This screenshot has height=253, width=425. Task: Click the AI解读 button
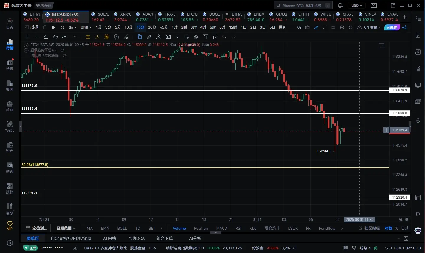tap(392, 27)
